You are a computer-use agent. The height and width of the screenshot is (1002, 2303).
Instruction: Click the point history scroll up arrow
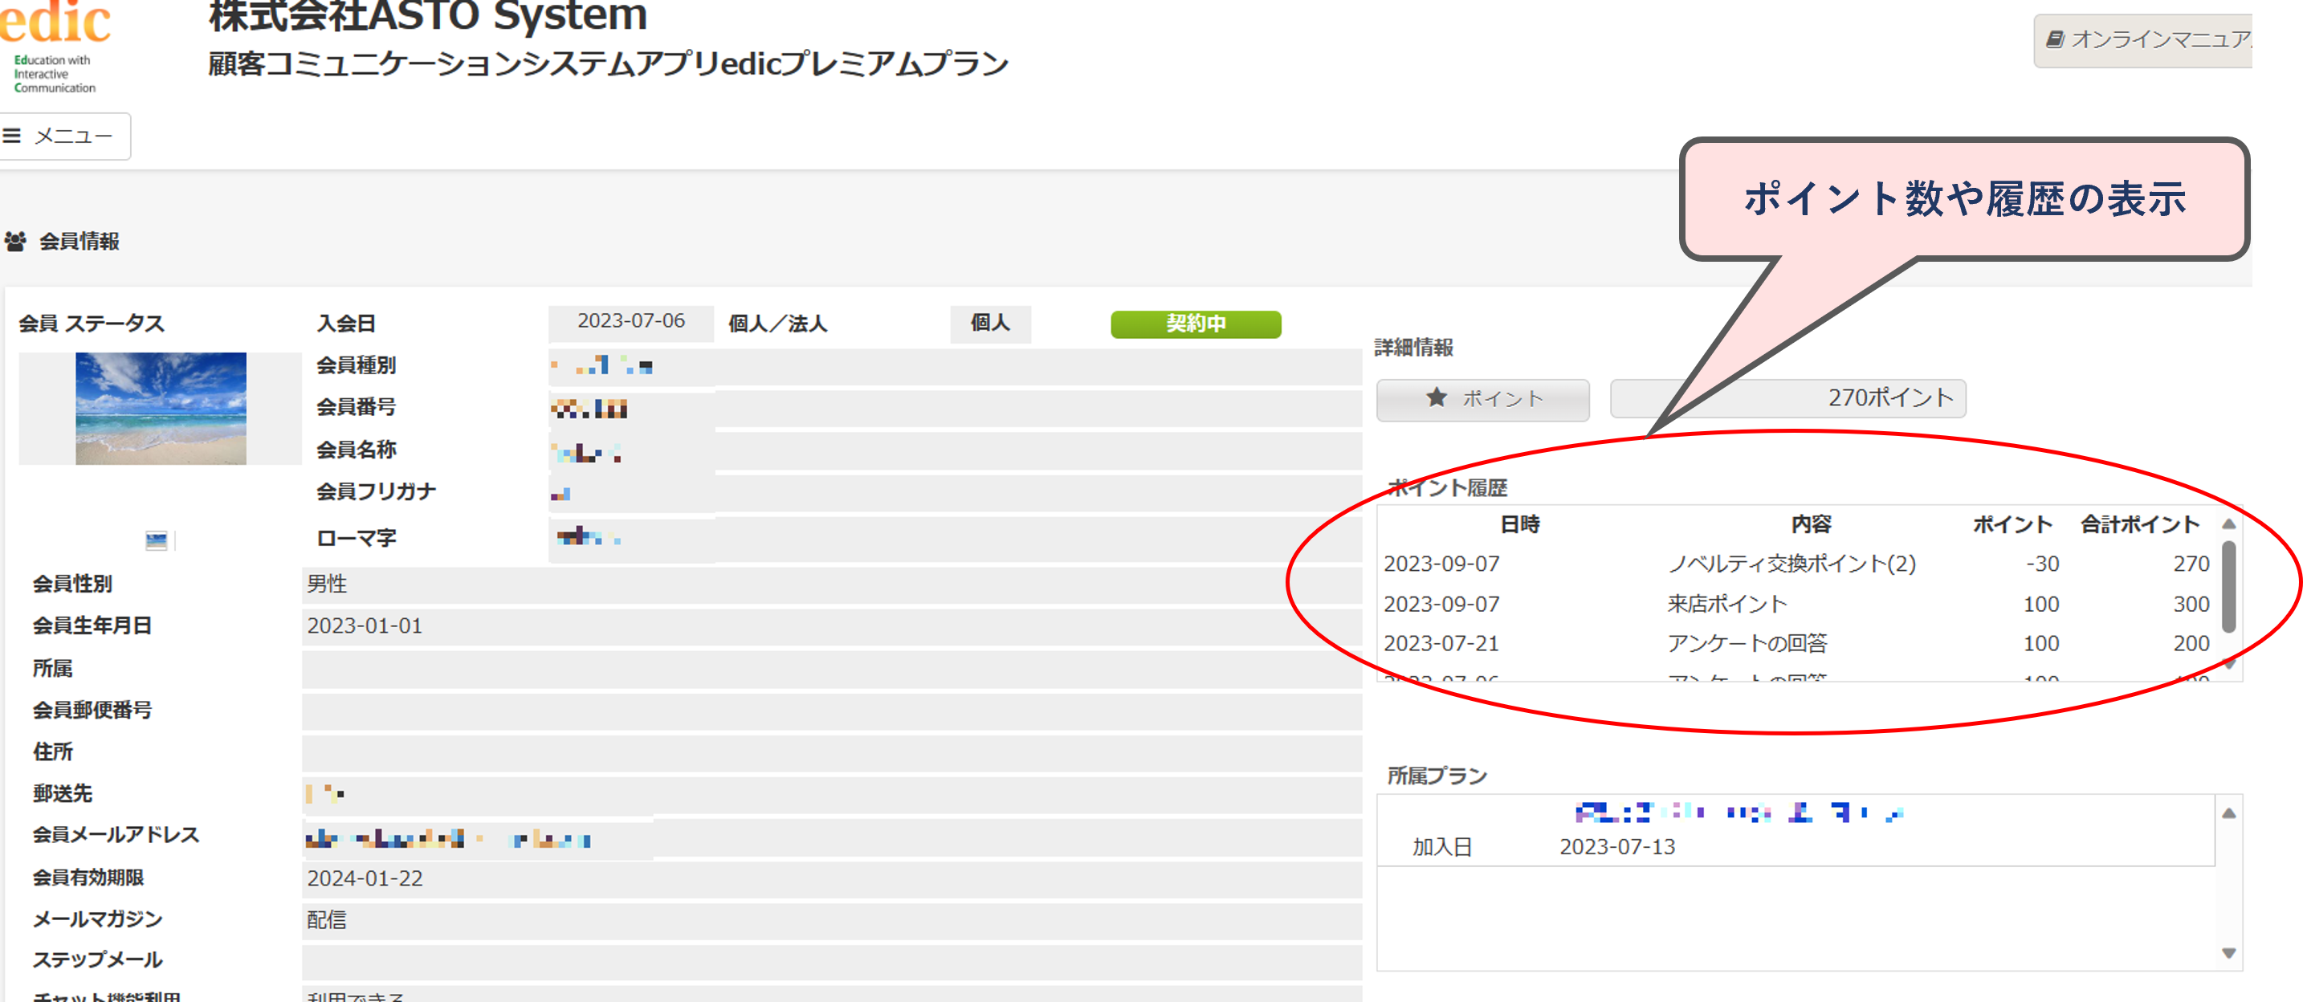click(x=2229, y=523)
